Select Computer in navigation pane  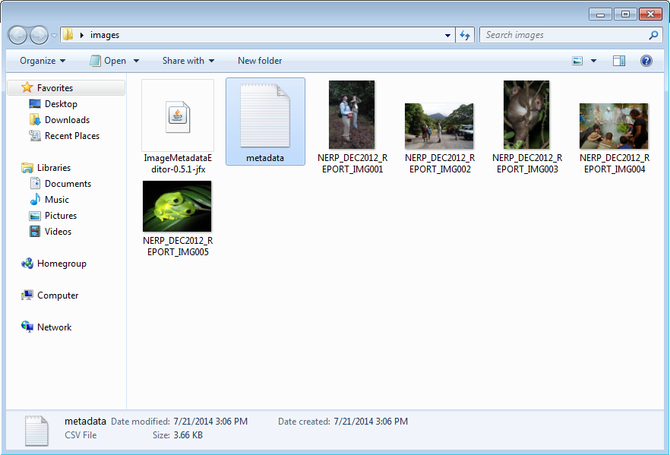point(58,295)
